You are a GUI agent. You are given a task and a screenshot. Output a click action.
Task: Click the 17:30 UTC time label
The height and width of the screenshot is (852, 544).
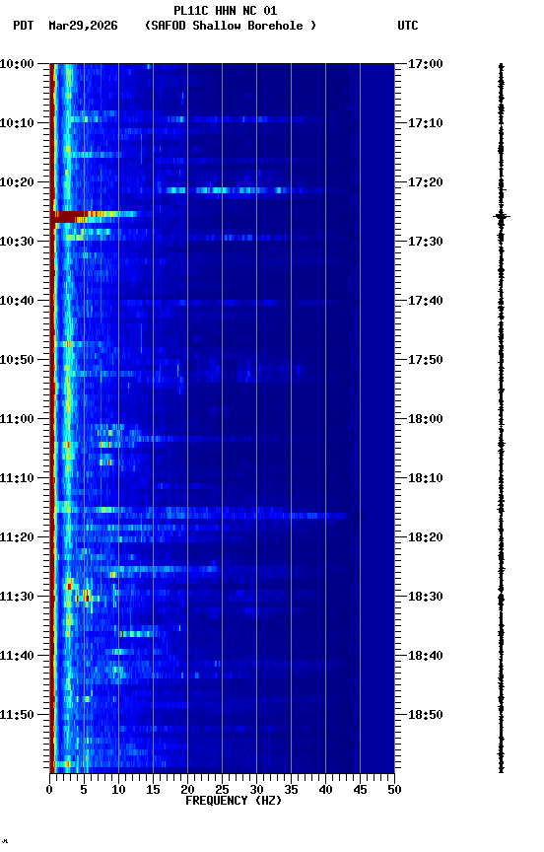[x=426, y=242]
